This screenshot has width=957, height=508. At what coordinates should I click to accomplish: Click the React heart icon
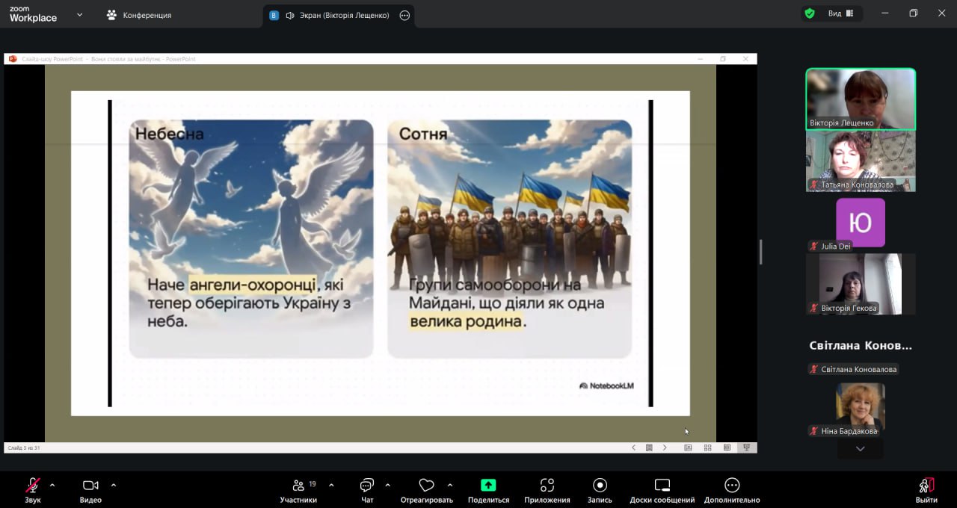[x=426, y=486]
